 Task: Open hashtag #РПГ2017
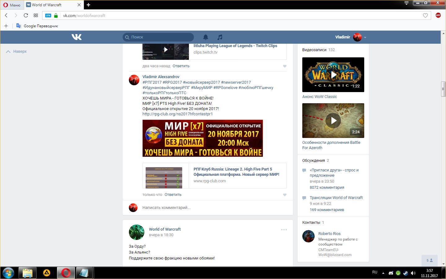tap(152, 82)
